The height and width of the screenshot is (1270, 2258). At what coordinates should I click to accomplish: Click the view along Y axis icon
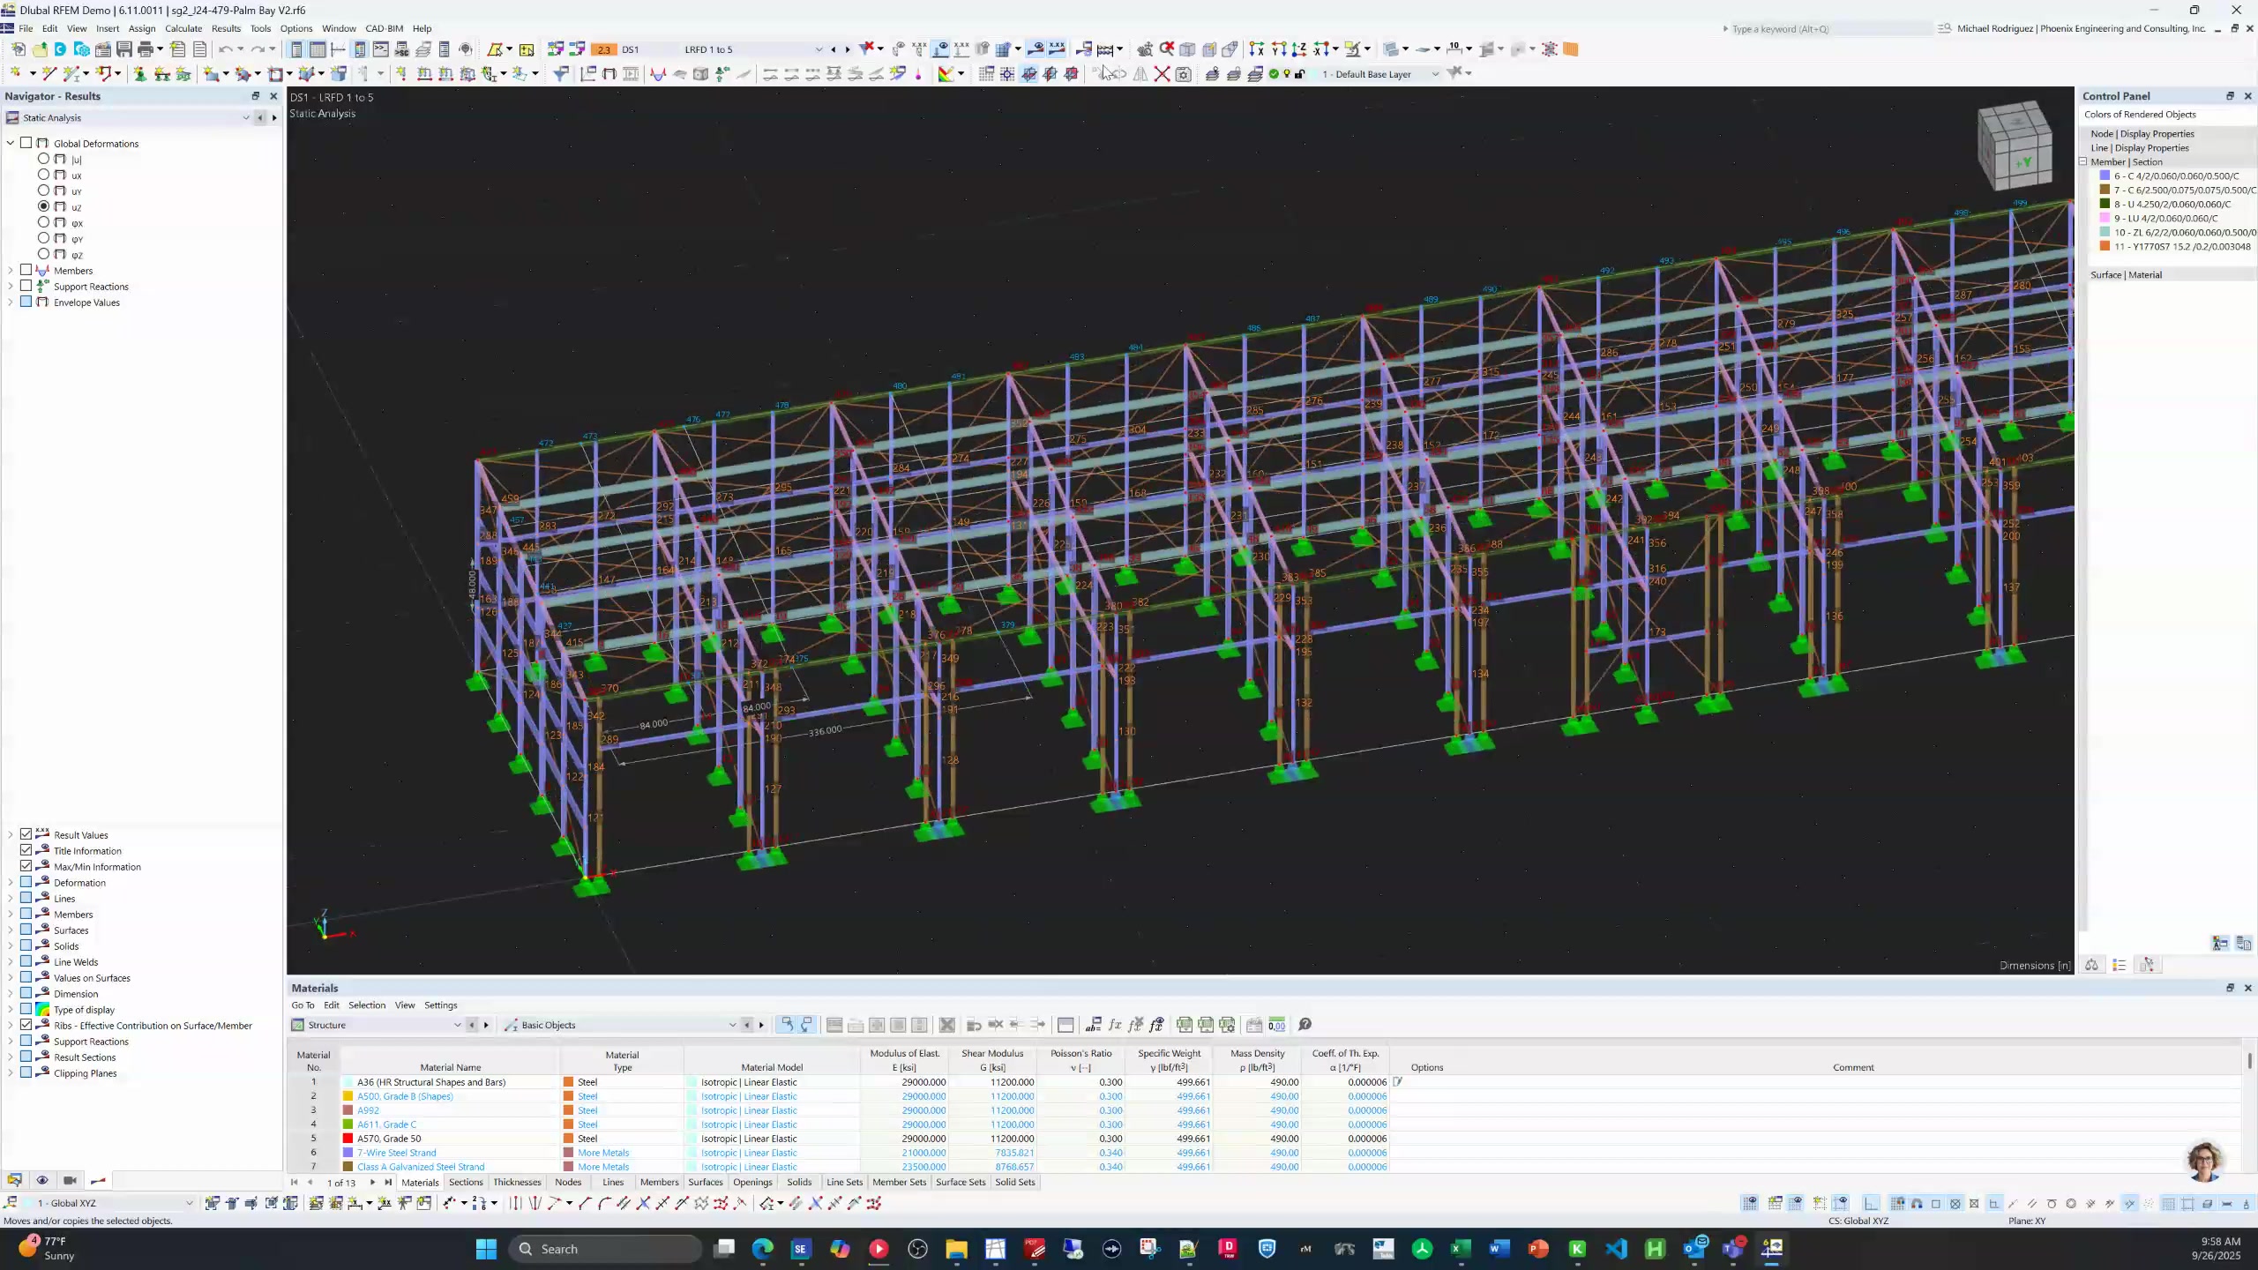[1278, 49]
